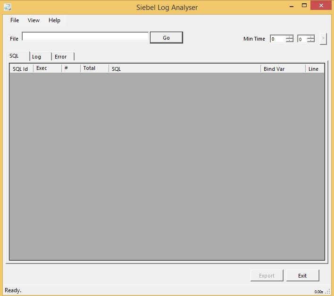Image resolution: width=334 pixels, height=296 pixels.
Task: Click the arrow button beside Min Time
Action: coord(323,39)
